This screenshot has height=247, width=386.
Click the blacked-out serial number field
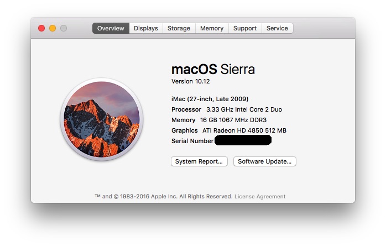pyautogui.click(x=243, y=140)
